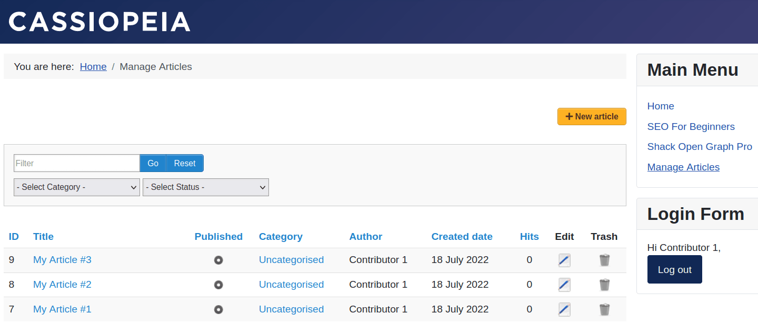This screenshot has width=758, height=323.
Task: Toggle published status of My Article #2
Action: pyautogui.click(x=218, y=285)
